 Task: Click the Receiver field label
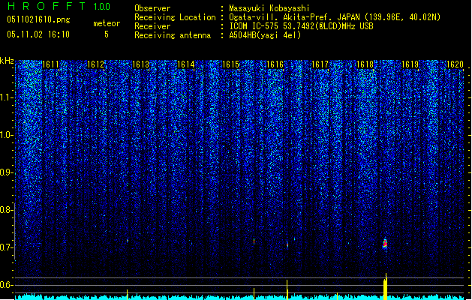click(x=152, y=26)
